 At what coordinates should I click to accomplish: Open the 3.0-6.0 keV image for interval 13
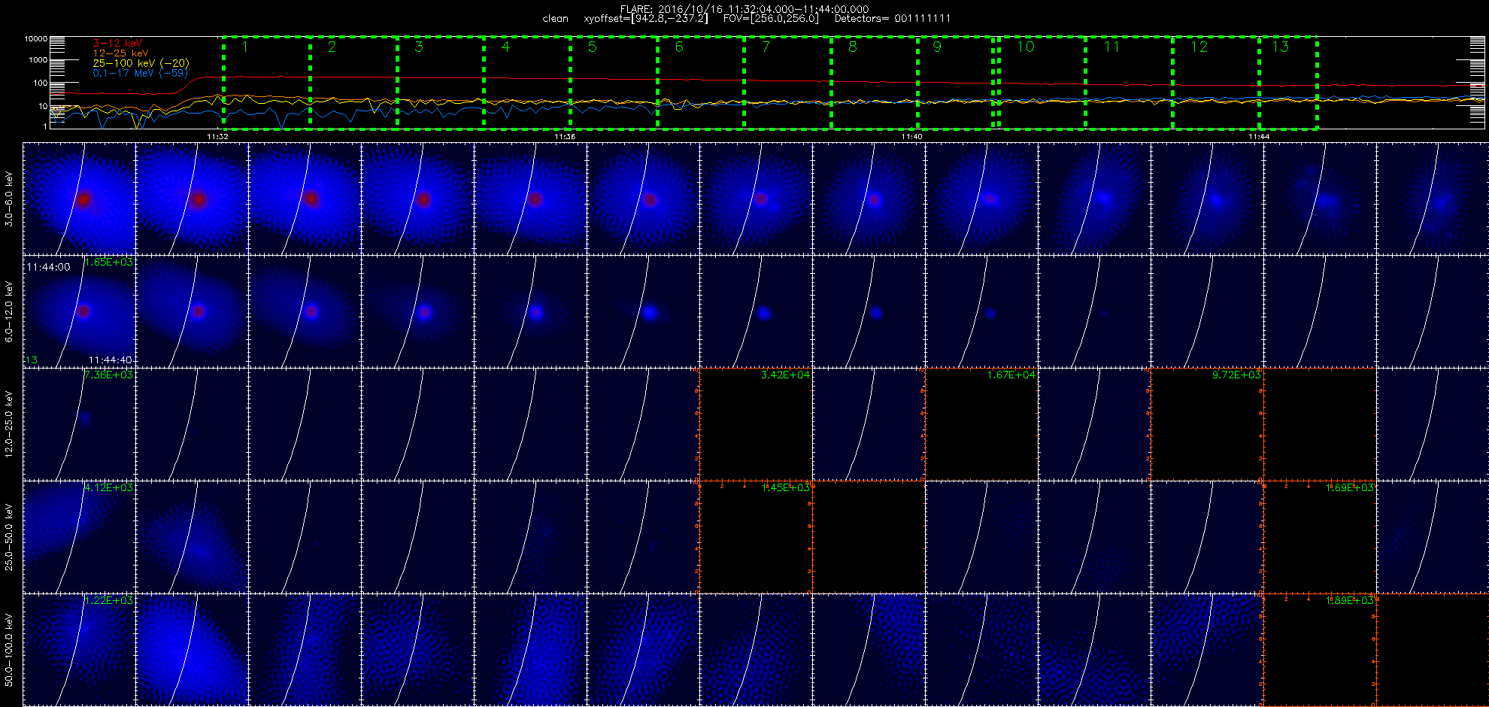pos(1433,198)
